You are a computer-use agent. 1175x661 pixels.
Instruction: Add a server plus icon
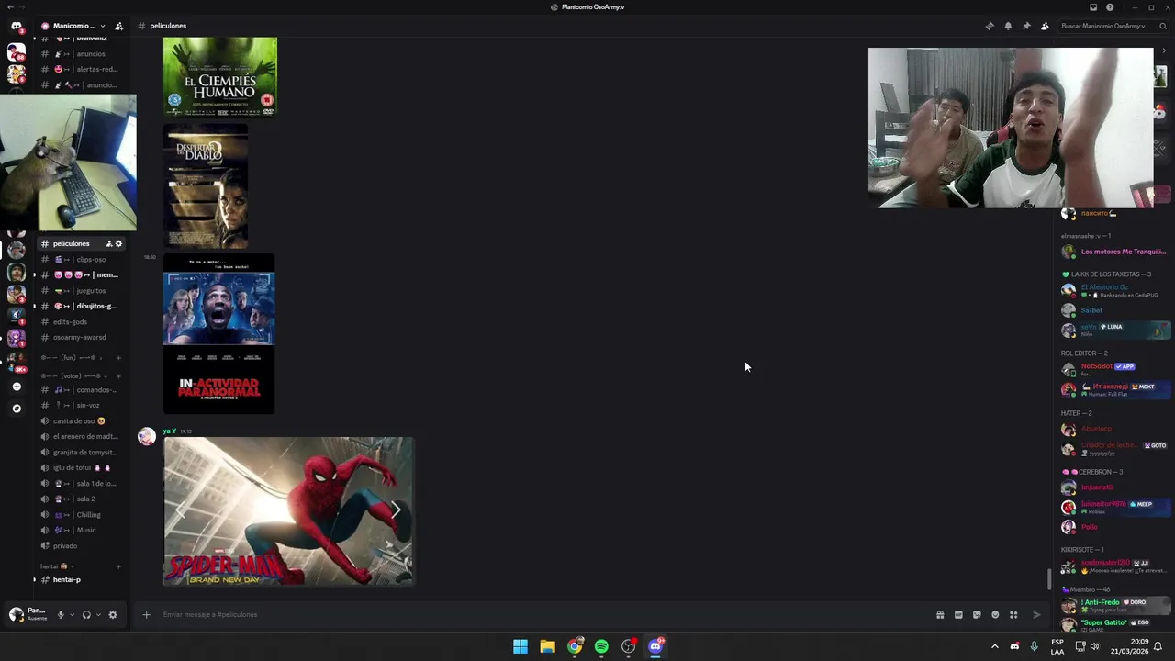tap(16, 387)
